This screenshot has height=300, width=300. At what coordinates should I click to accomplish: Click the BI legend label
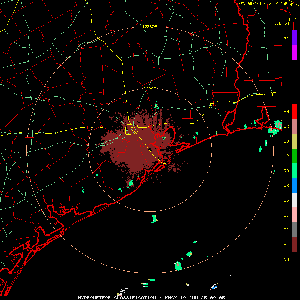point(286,245)
